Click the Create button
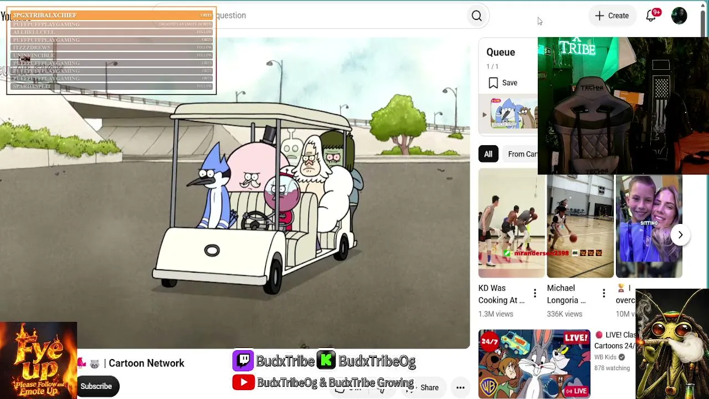The image size is (709, 399). [x=612, y=16]
